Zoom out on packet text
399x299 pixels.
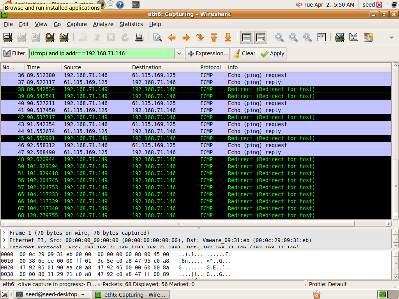click(x=293, y=37)
